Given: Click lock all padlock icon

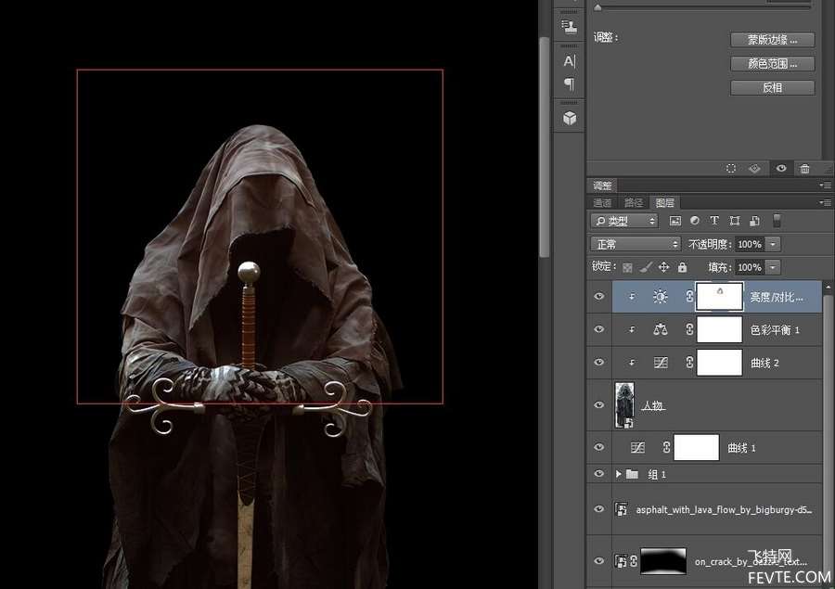Looking at the screenshot, I should coord(682,267).
